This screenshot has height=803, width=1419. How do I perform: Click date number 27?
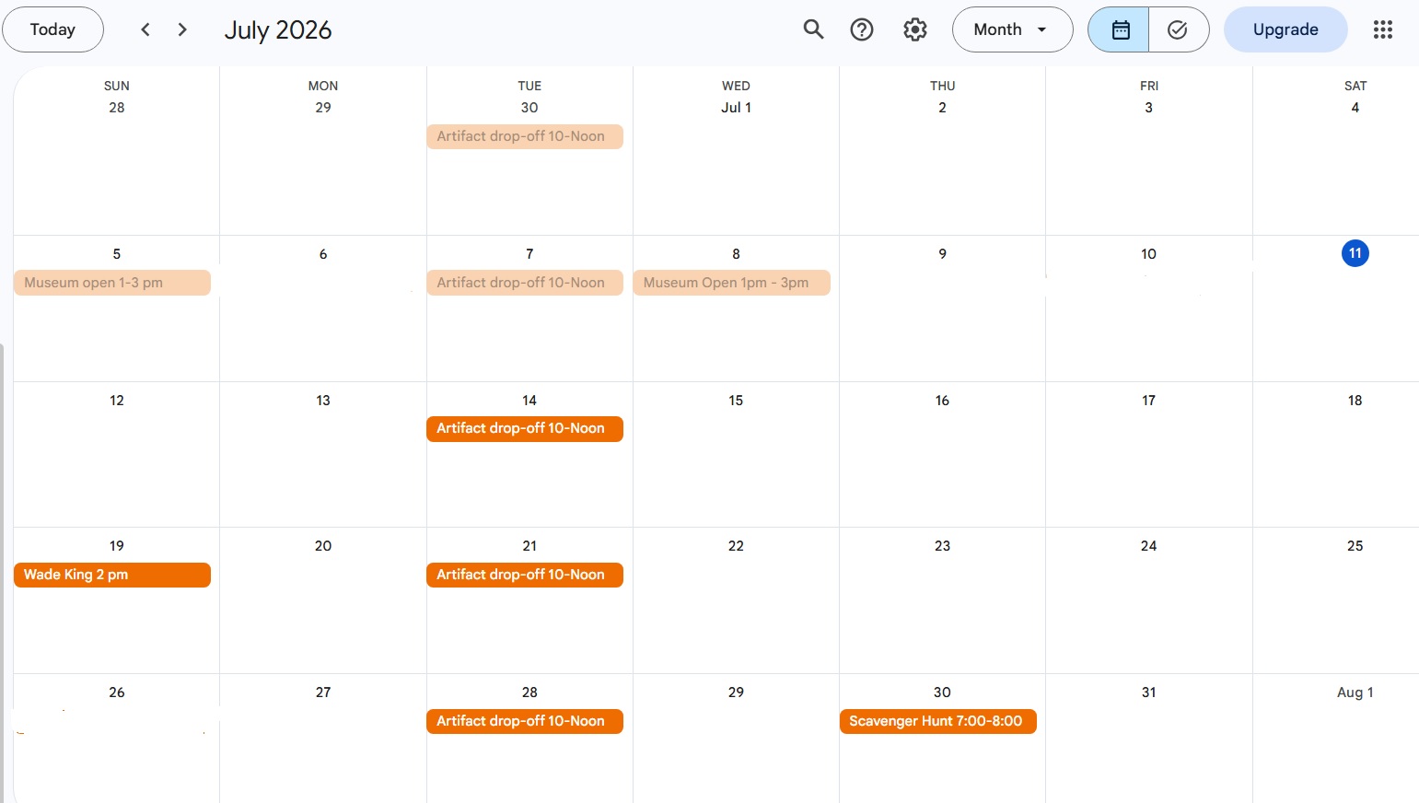click(323, 692)
